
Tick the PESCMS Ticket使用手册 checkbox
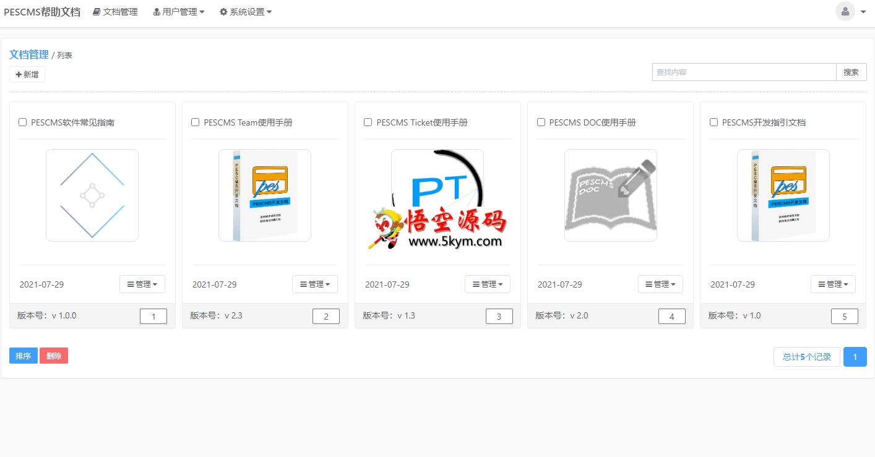pos(368,122)
